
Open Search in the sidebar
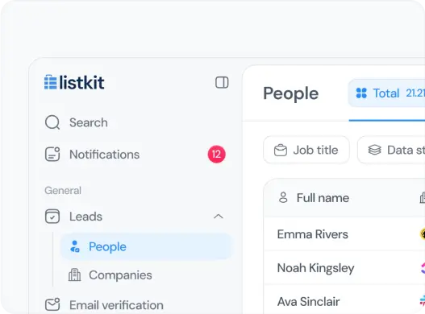[89, 122]
